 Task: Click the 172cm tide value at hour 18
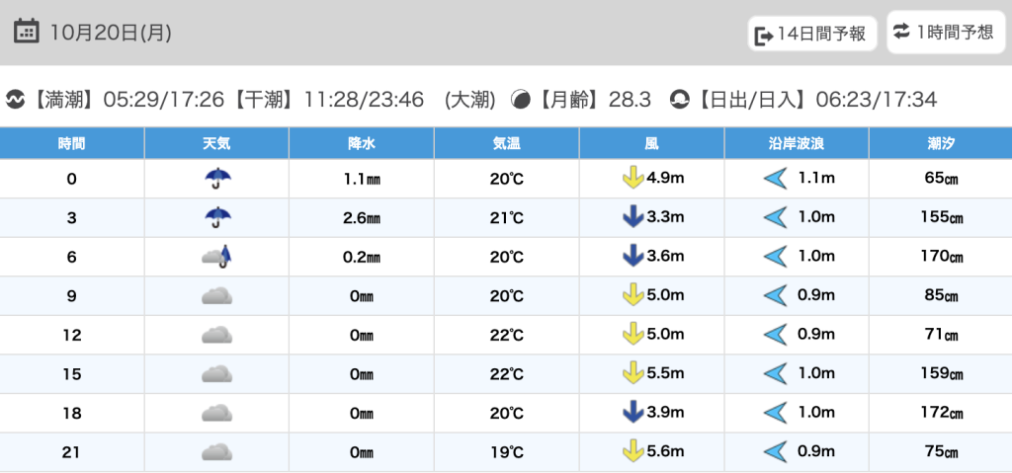click(940, 413)
